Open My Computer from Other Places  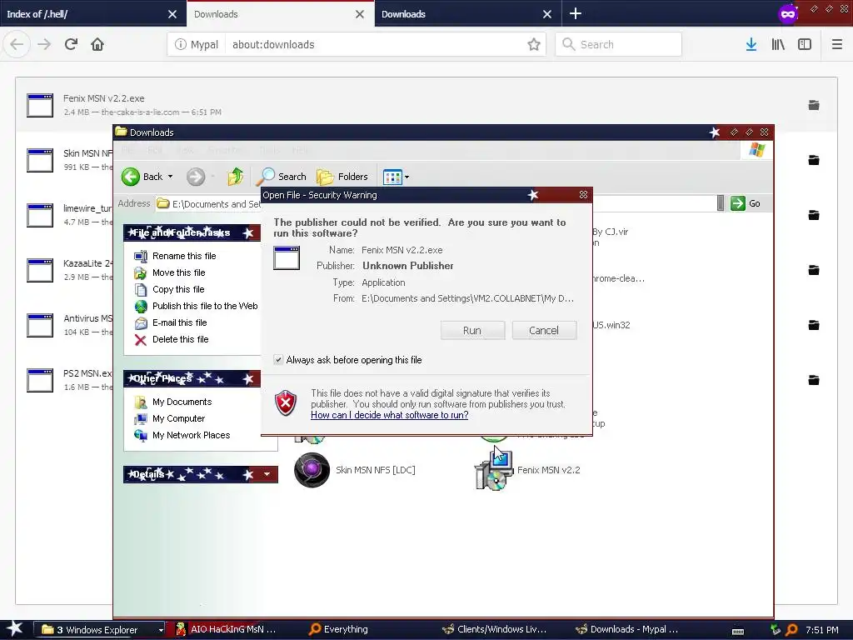point(178,418)
